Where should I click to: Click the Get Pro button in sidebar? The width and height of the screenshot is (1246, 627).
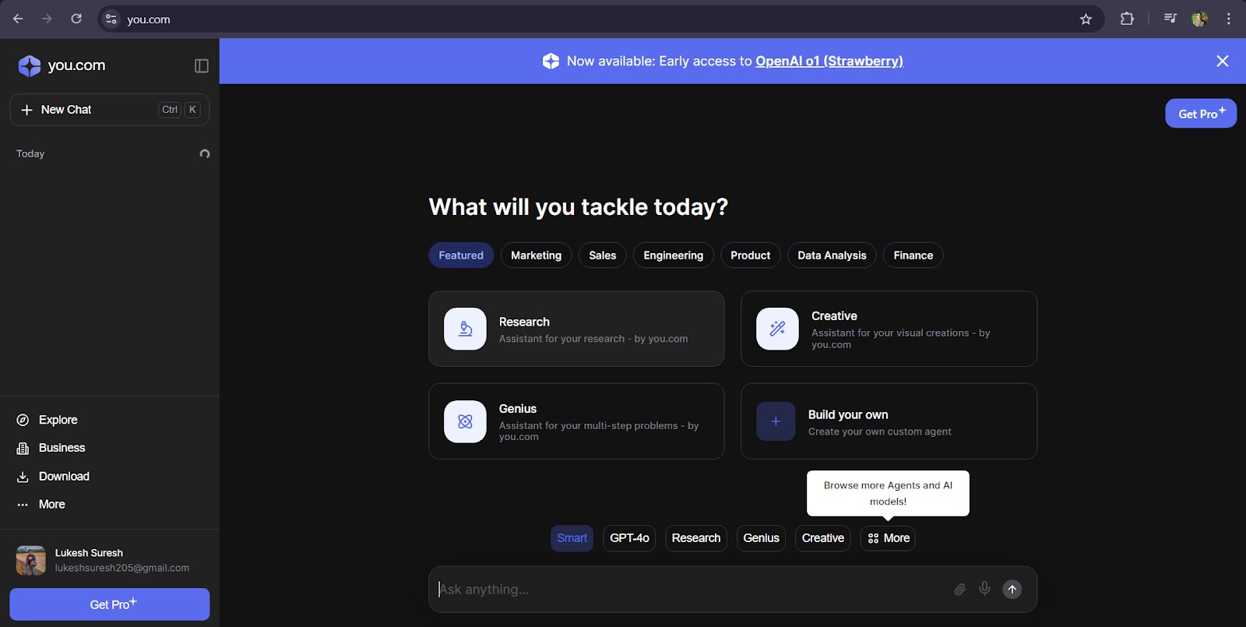[x=110, y=604]
